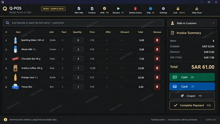This screenshot has height=124, width=220.
Task: Remove Sparkling Water 330 ml row
Action: (157, 40)
